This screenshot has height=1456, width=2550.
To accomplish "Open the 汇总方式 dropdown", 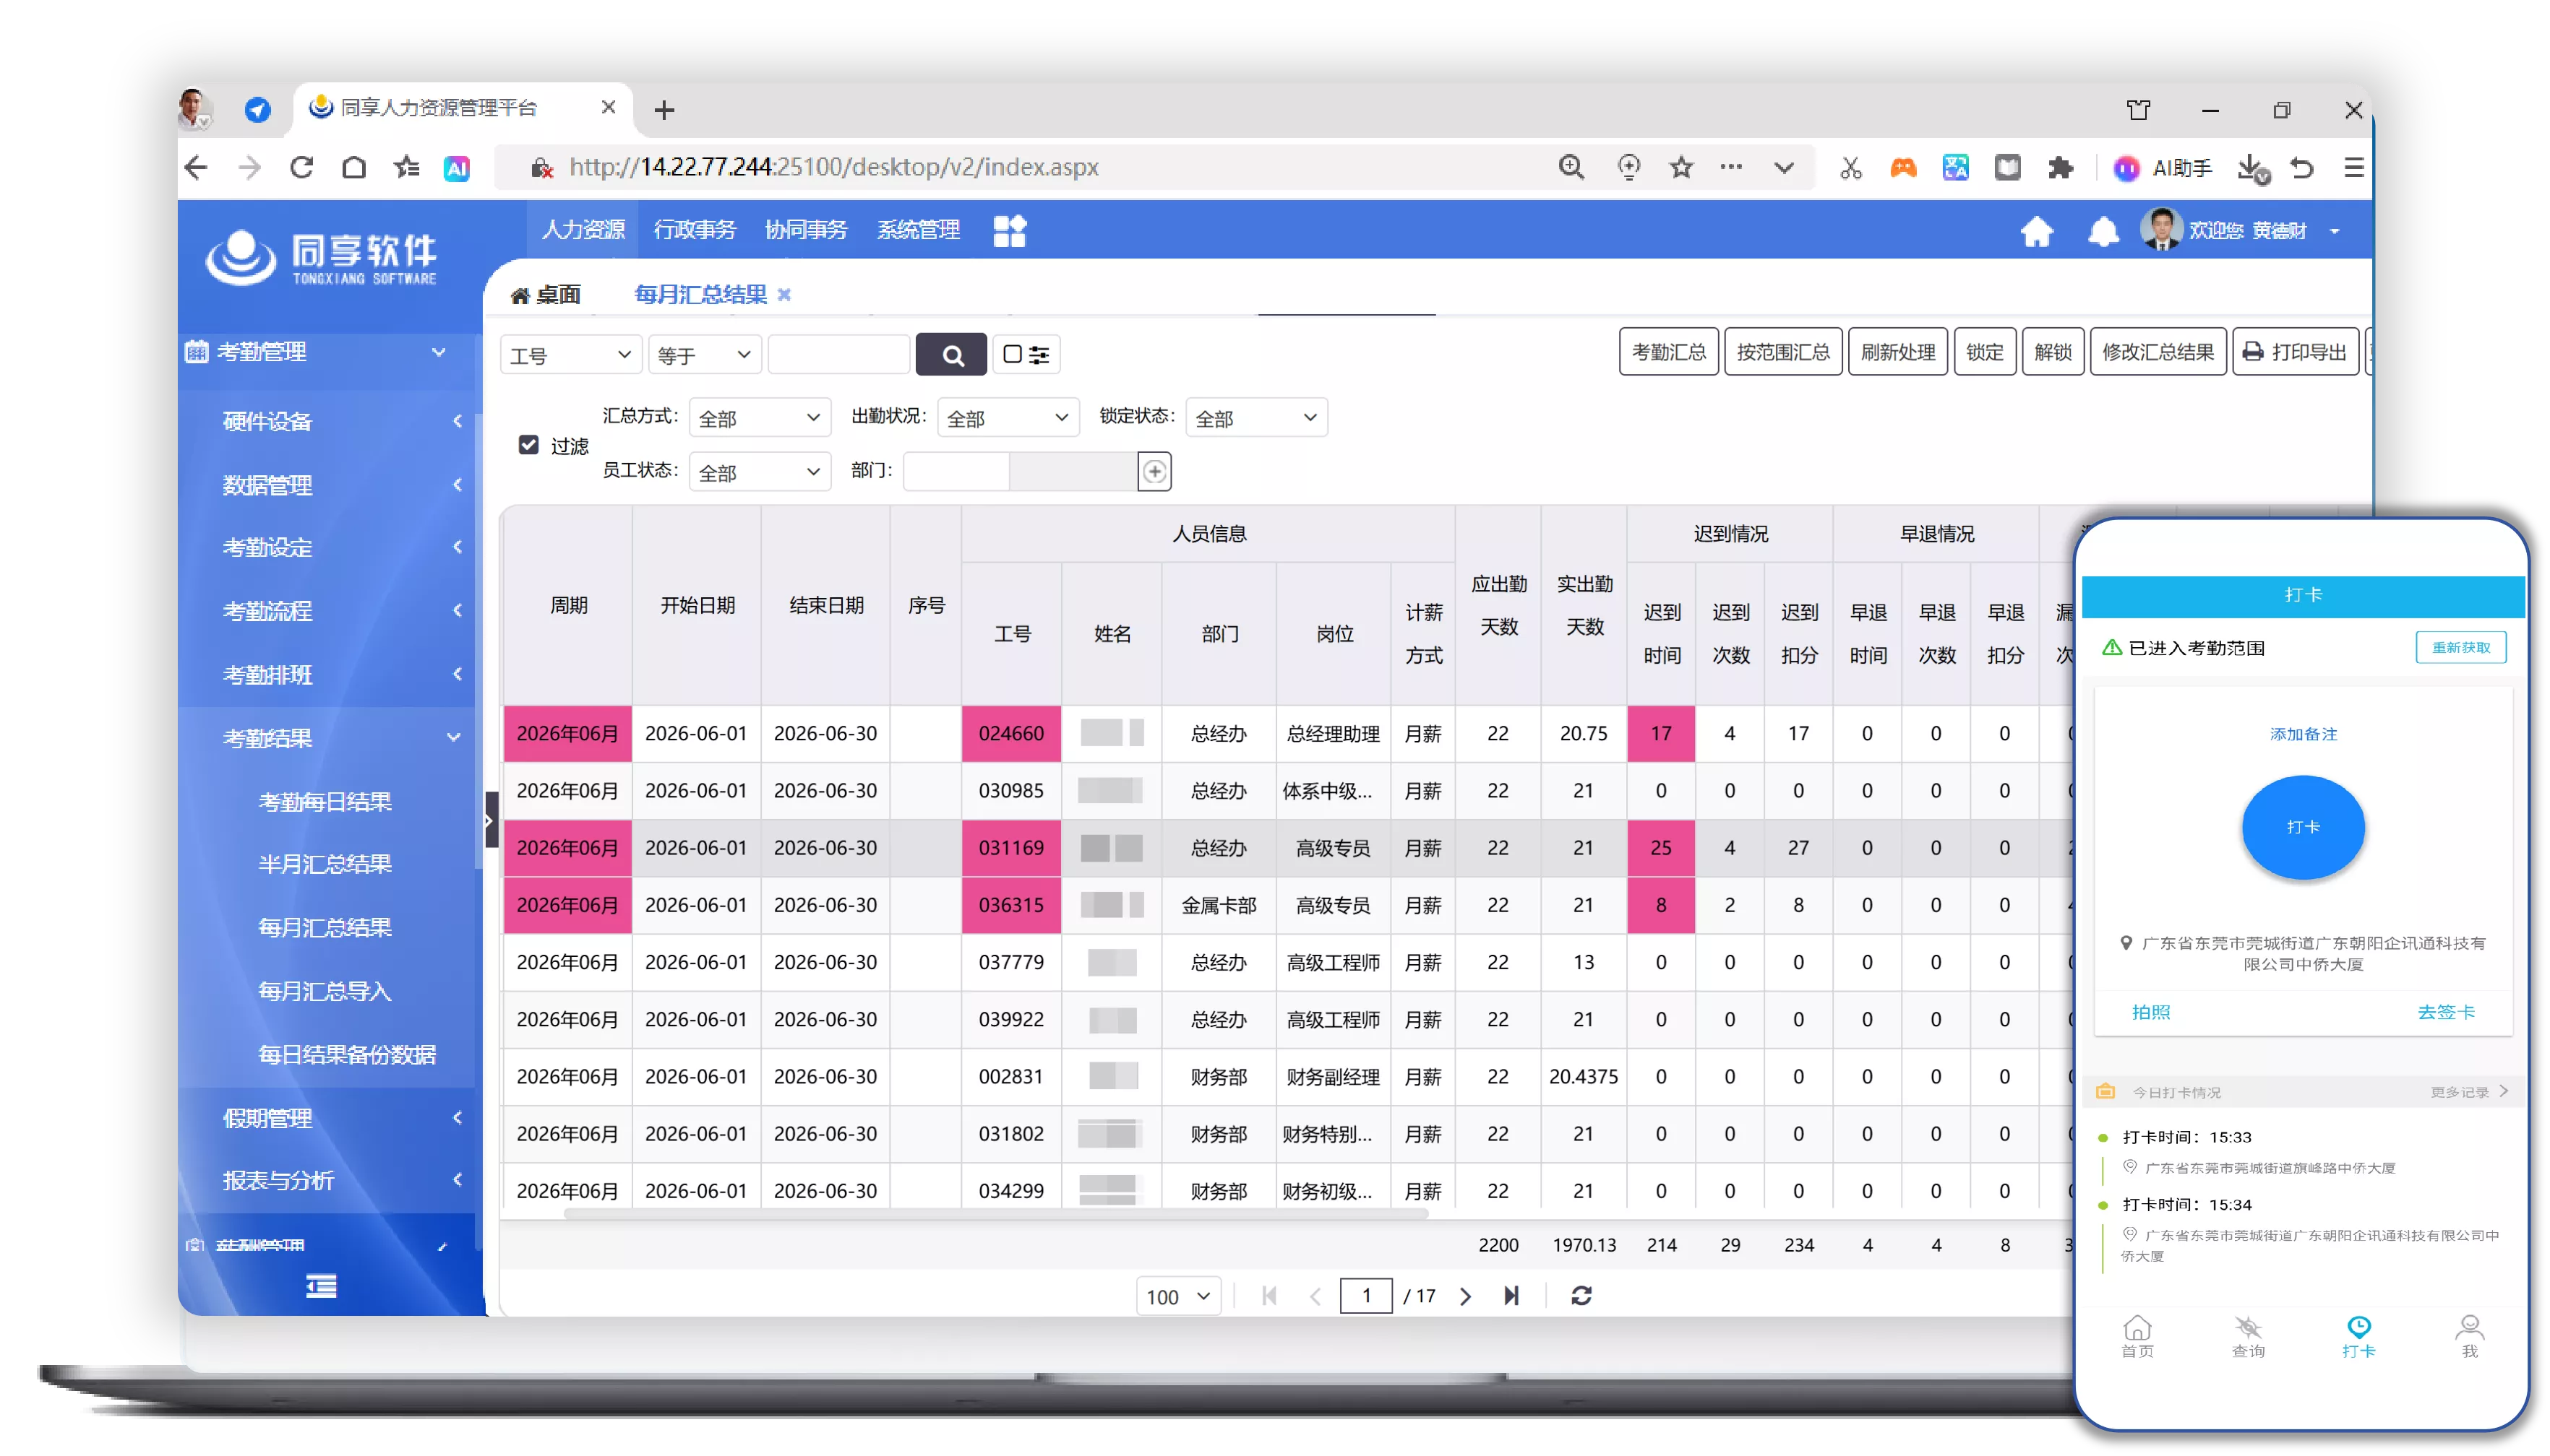I will tap(760, 418).
